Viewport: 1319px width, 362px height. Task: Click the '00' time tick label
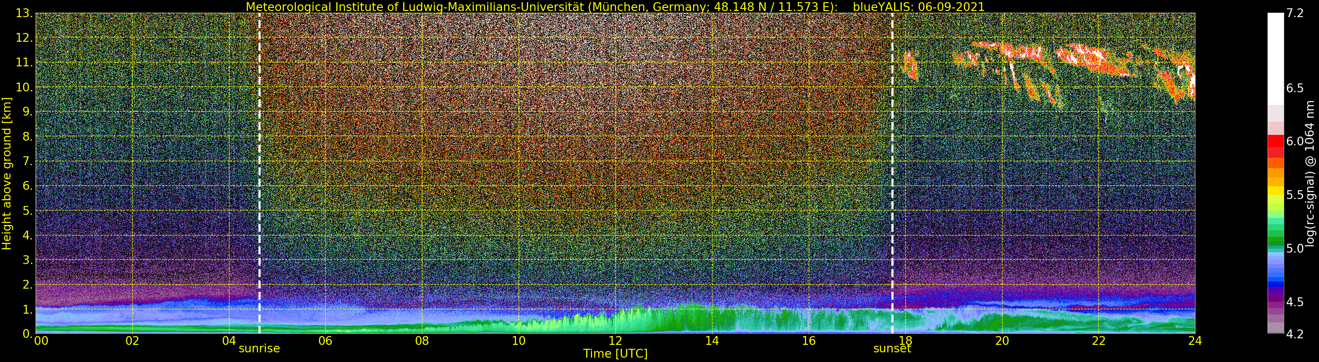[41, 341]
